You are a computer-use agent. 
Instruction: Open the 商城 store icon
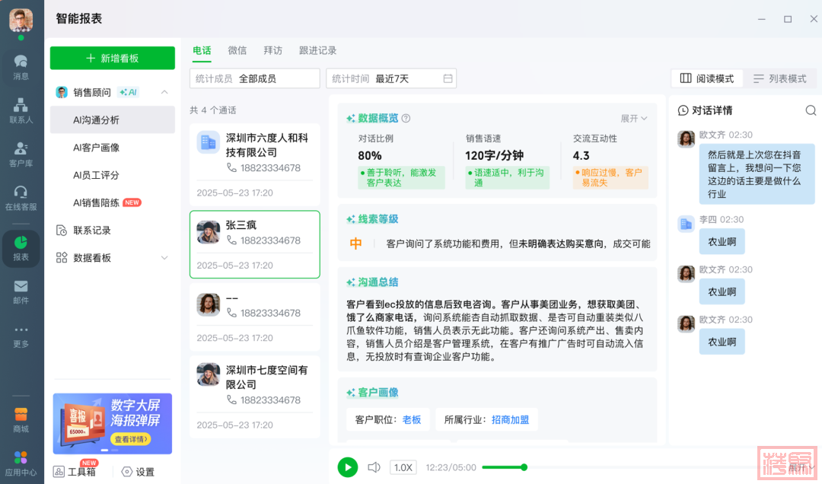[x=21, y=419]
